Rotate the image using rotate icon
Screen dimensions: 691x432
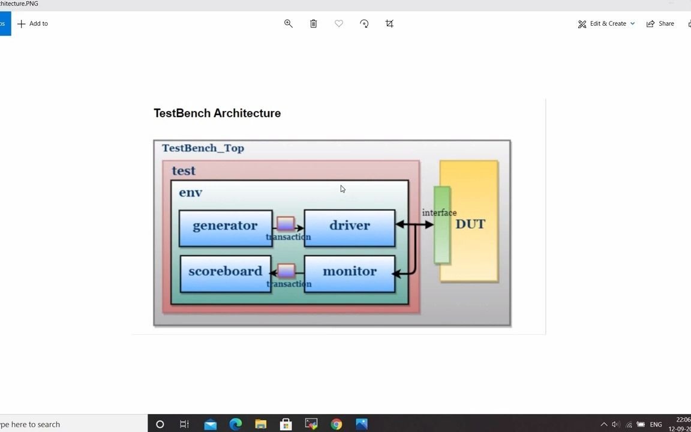(x=364, y=24)
